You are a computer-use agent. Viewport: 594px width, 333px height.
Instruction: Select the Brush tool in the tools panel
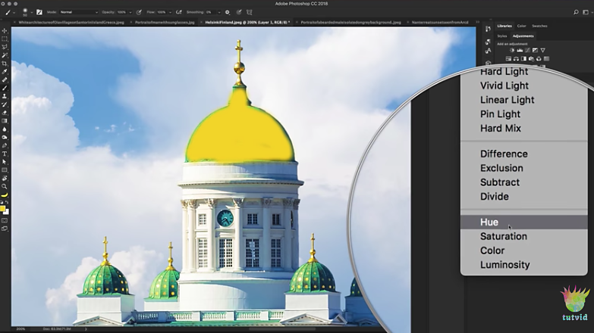[x=5, y=88]
